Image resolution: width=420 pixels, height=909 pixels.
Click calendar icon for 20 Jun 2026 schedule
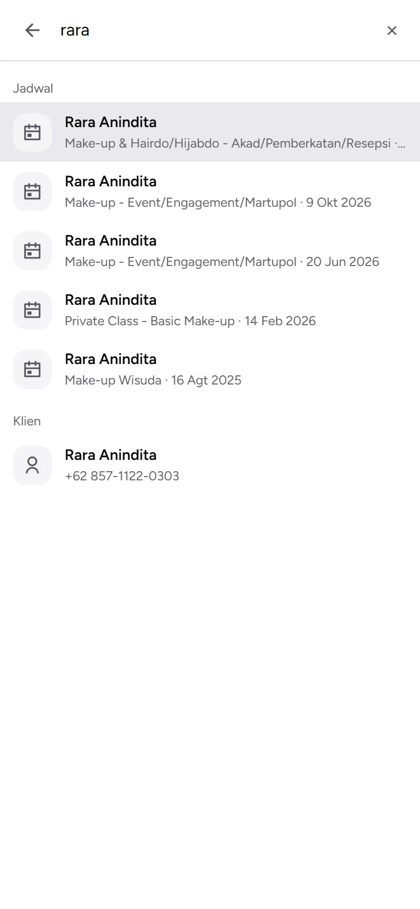32,250
